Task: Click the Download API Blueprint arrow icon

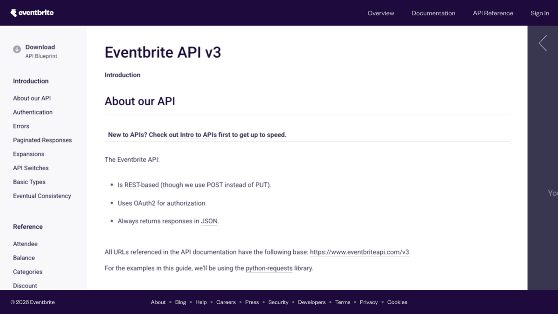Action: pyautogui.click(x=17, y=49)
